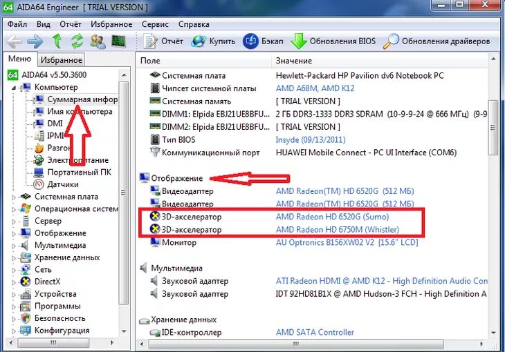
Task: Select Имя компьютера tree item
Action: (80, 112)
